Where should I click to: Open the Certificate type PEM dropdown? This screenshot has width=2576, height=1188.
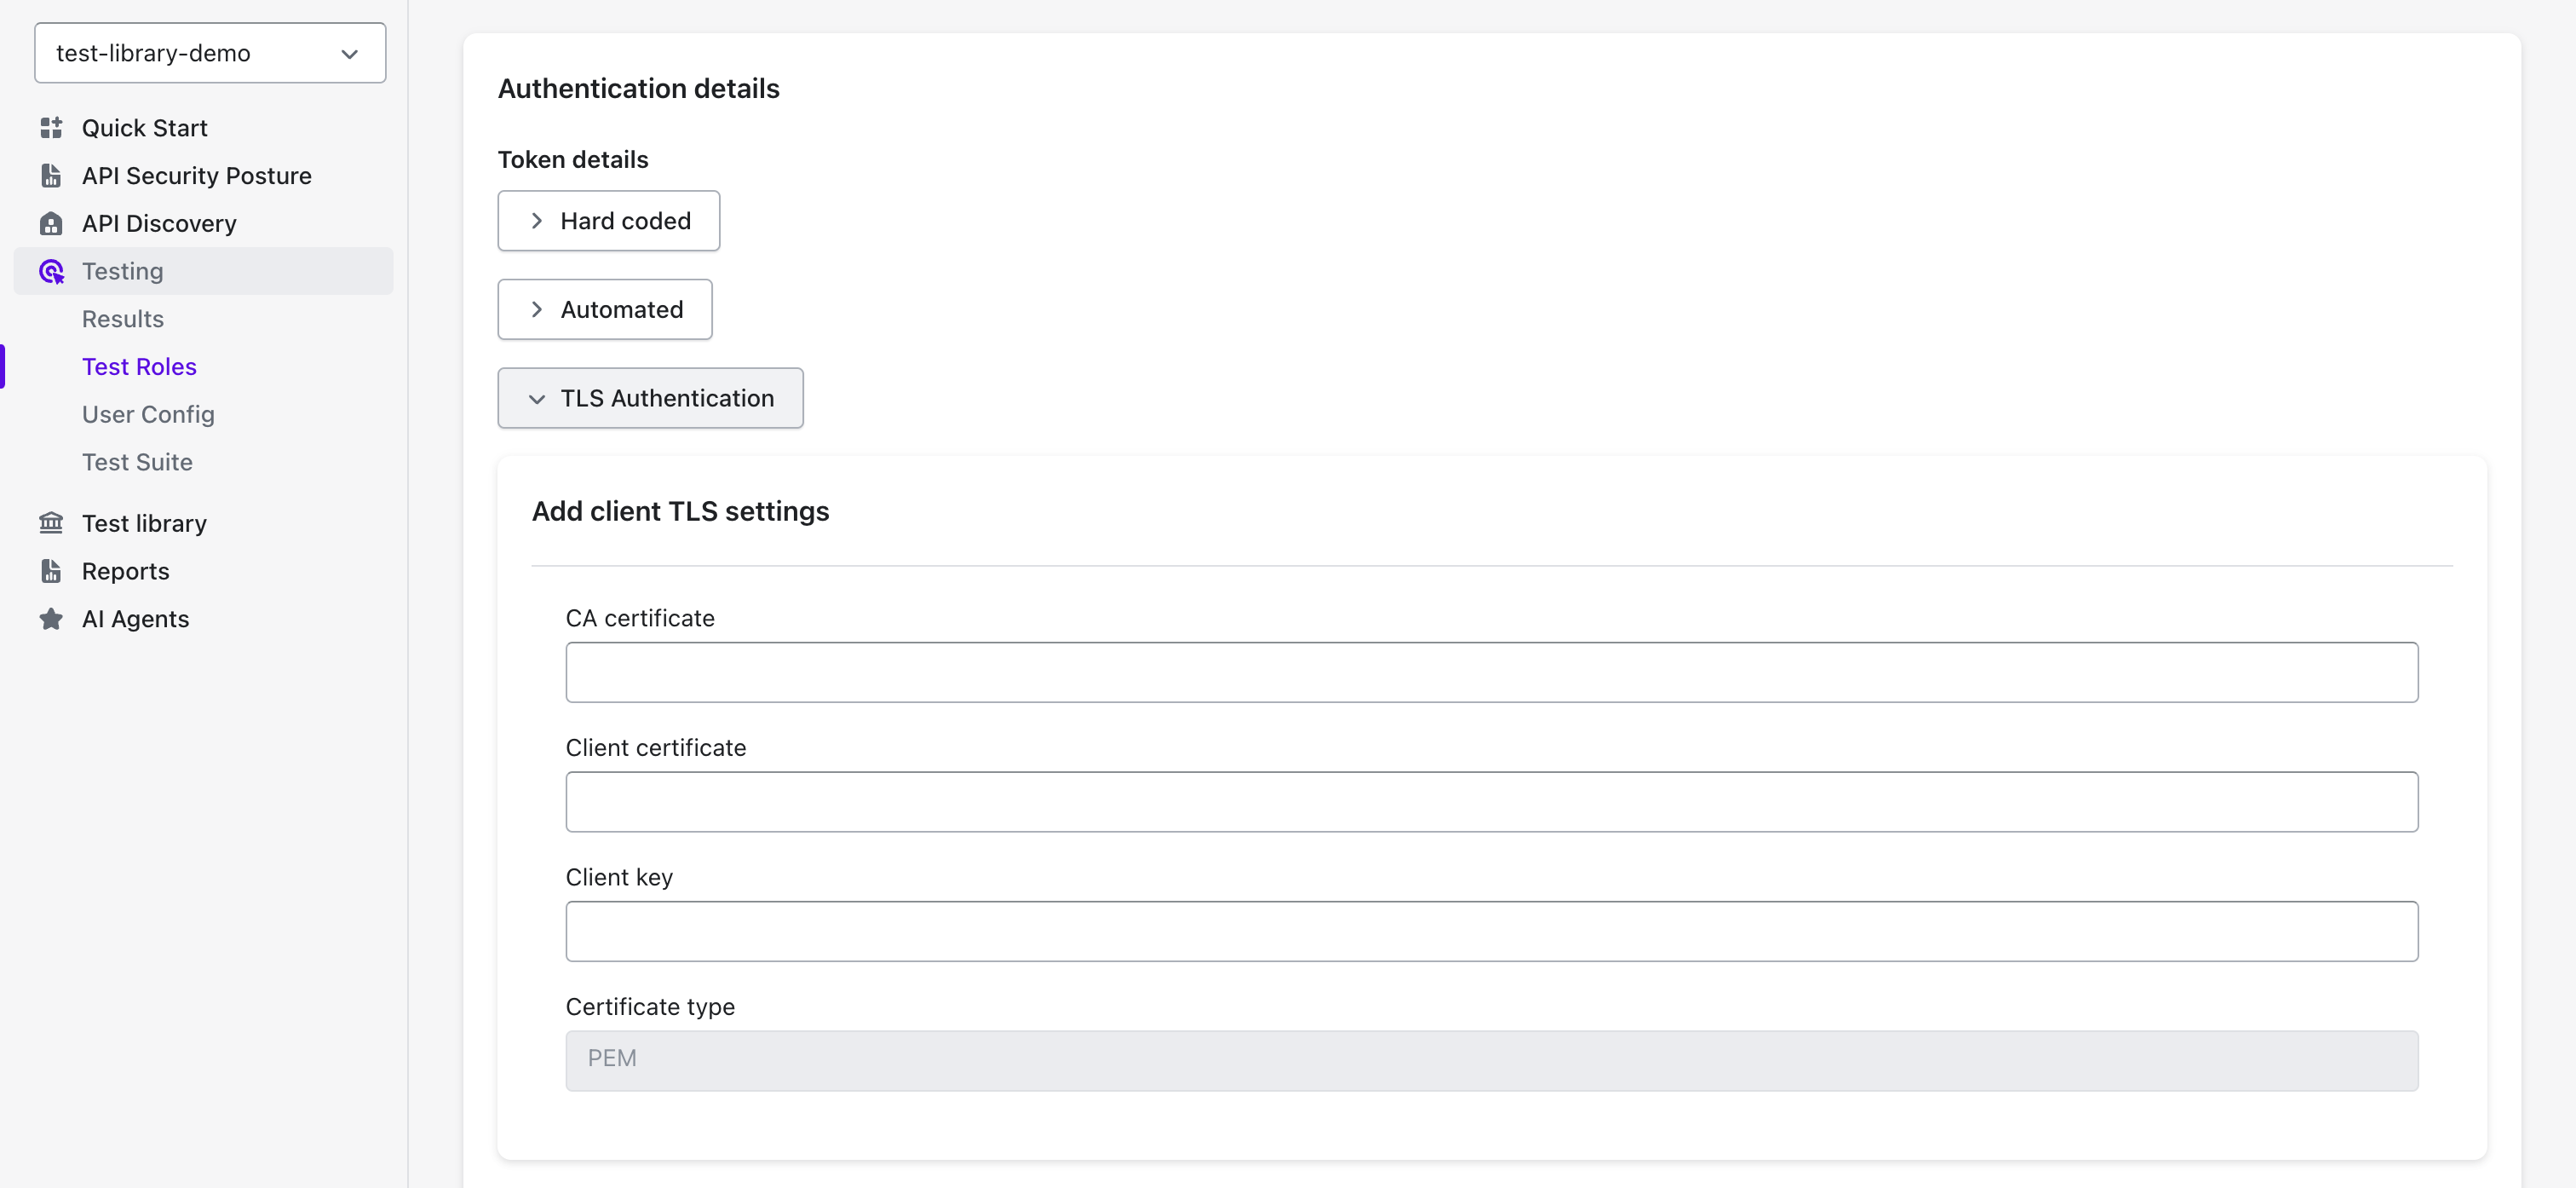[x=1491, y=1060]
